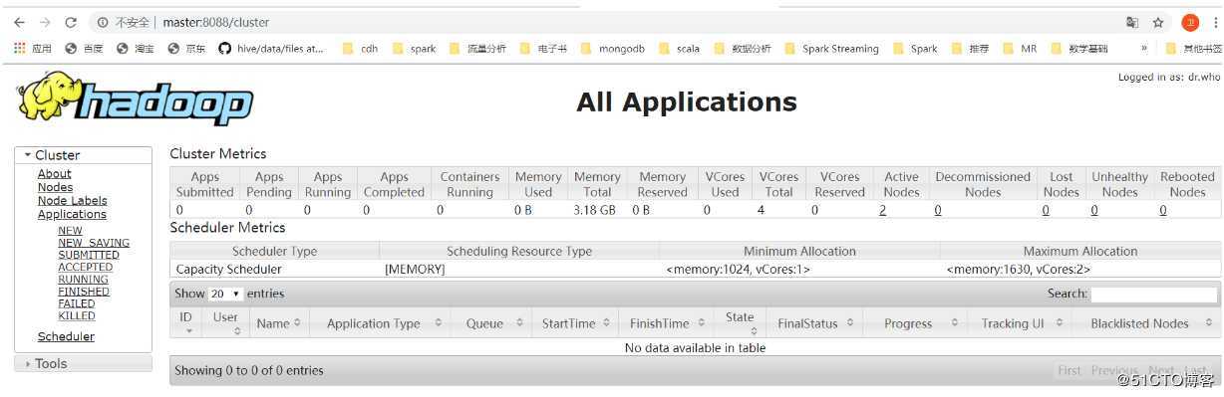Image resolution: width=1224 pixels, height=397 pixels.
Task: Open the About link
Action: pos(55,174)
